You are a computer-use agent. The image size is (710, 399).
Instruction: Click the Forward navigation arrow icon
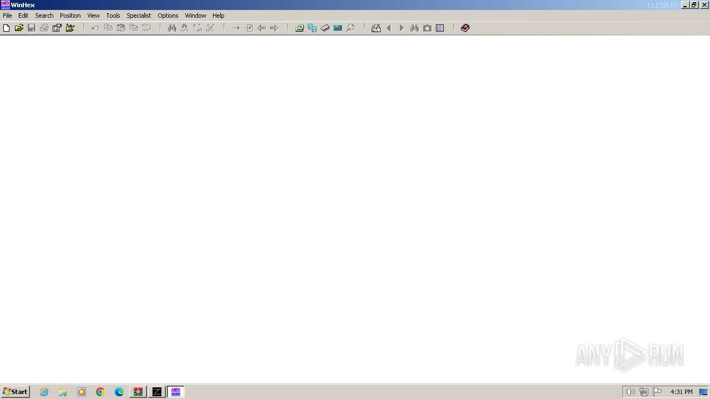tap(274, 28)
